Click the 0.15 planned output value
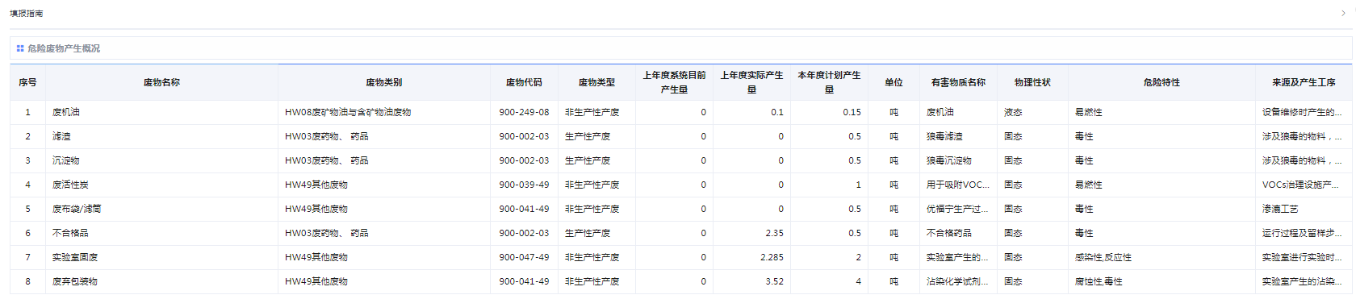Image resolution: width=1356 pixels, height=295 pixels. tap(852, 112)
